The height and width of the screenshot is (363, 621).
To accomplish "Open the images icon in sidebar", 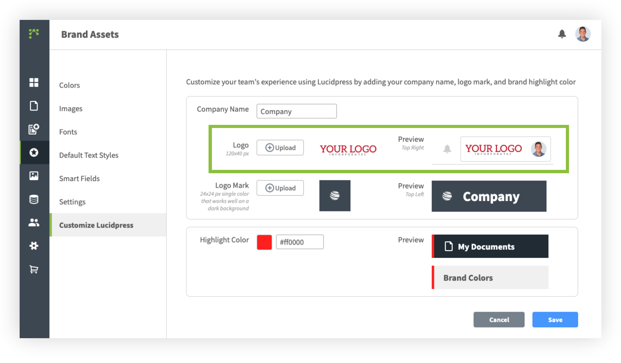I will 34,176.
